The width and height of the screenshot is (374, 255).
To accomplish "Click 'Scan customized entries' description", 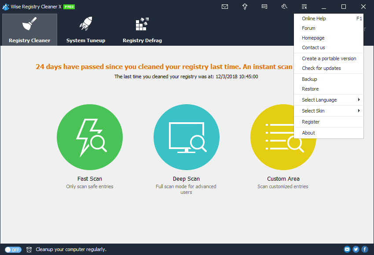I will (x=282, y=186).
